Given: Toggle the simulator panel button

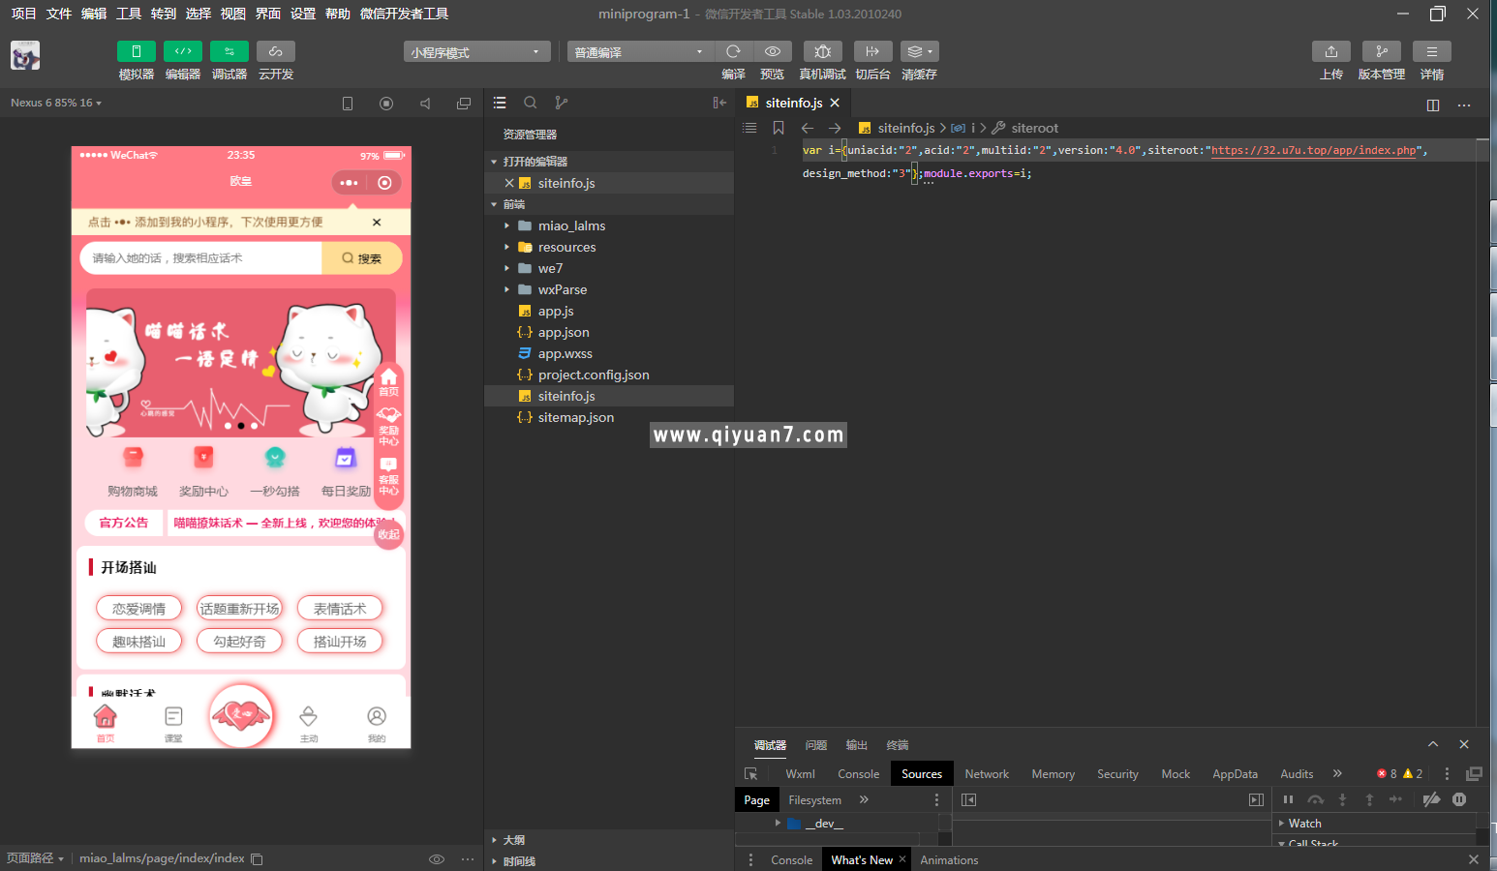Looking at the screenshot, I should 137,51.
